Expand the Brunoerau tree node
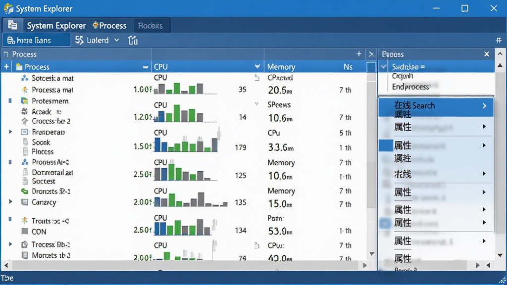507x285 pixels. coord(10,132)
